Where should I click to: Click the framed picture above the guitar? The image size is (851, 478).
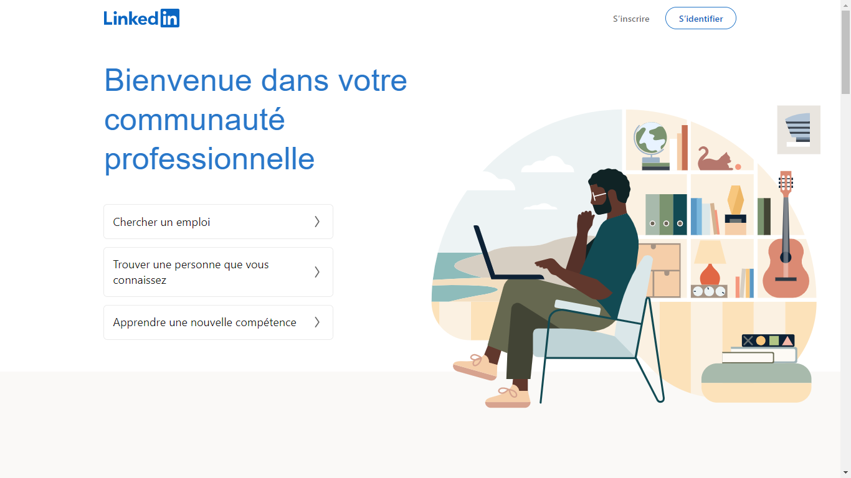tap(799, 129)
